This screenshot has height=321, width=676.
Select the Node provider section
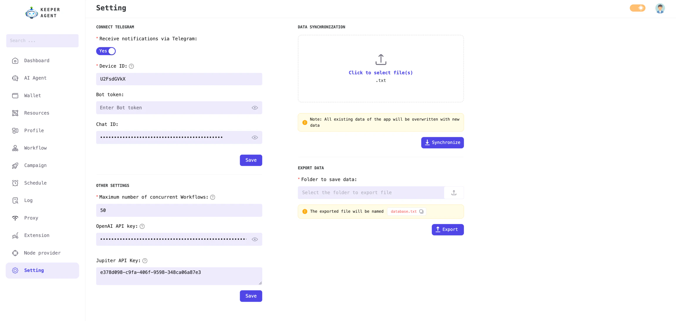tap(42, 253)
